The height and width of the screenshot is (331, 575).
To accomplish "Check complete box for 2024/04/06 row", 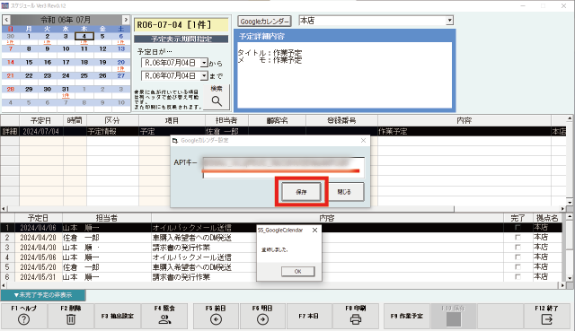I will click(517, 228).
